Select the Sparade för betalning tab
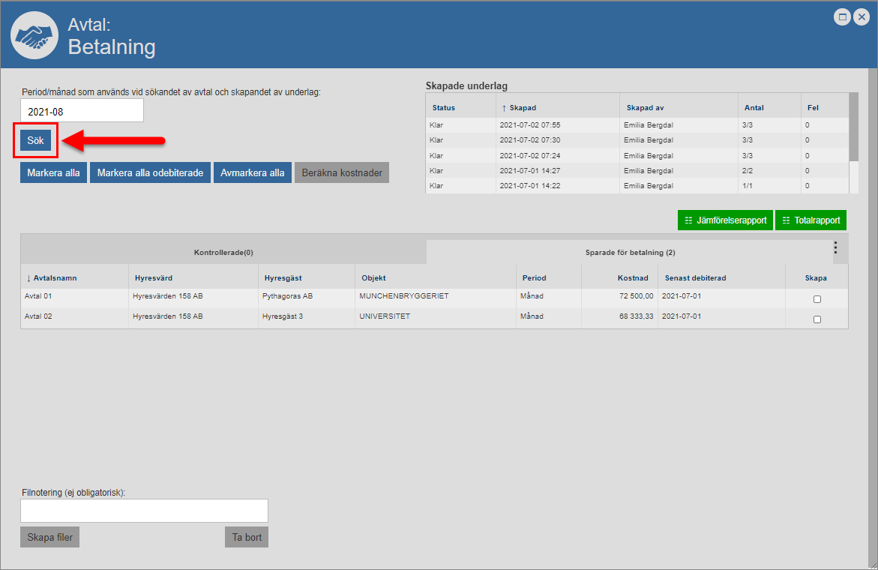The image size is (878, 570). pos(630,253)
